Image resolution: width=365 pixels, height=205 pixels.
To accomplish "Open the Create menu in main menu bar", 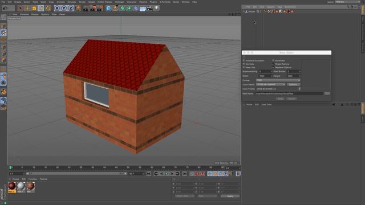I will [18, 2].
